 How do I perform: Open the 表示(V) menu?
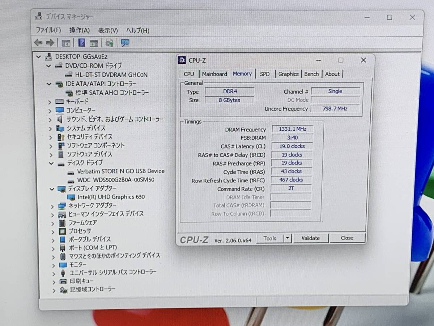click(108, 30)
